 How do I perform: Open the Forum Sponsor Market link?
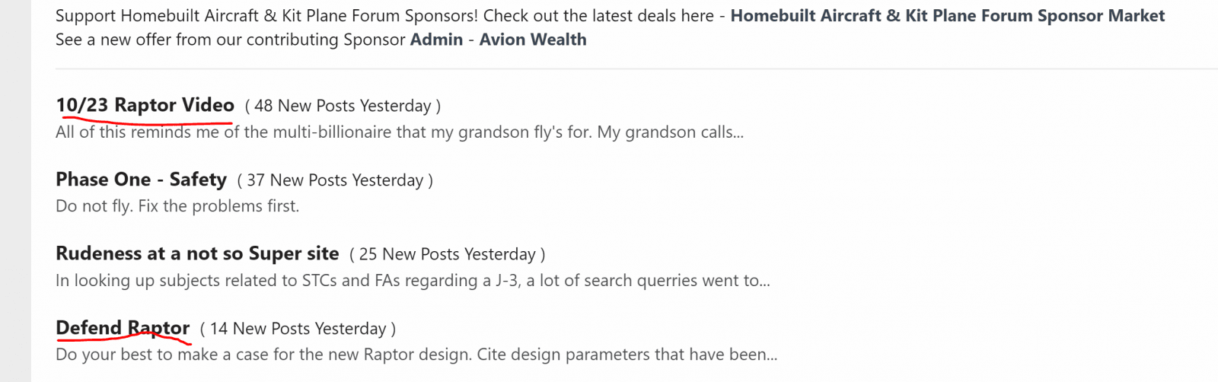[947, 16]
